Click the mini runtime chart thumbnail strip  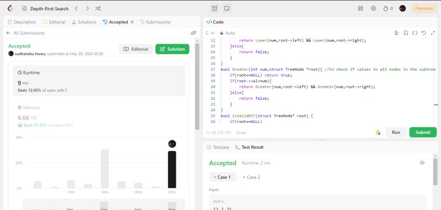pyautogui.click(x=104, y=204)
